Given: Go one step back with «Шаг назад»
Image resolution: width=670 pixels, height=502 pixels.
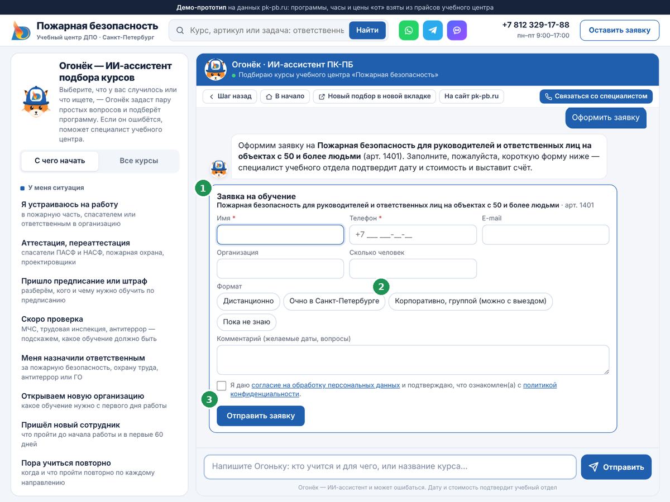Looking at the screenshot, I should [230, 96].
